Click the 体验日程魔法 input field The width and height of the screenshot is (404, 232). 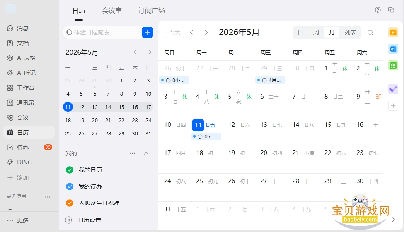(x=102, y=32)
